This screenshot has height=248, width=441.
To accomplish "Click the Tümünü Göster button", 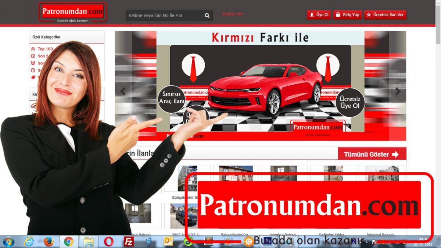I will 372,154.
